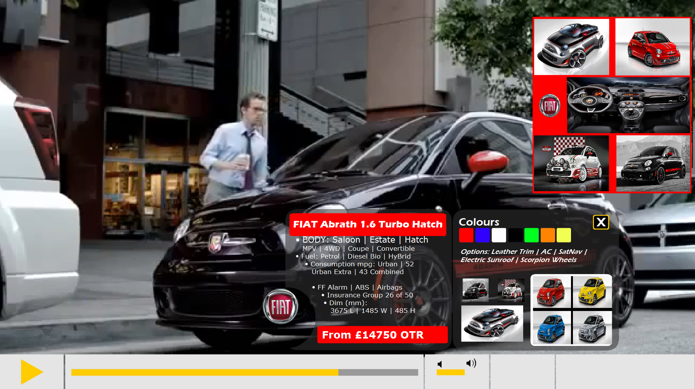Click the 'From £14750 OTR' price button
Viewport: 695px width, 389px height.
pos(382,335)
